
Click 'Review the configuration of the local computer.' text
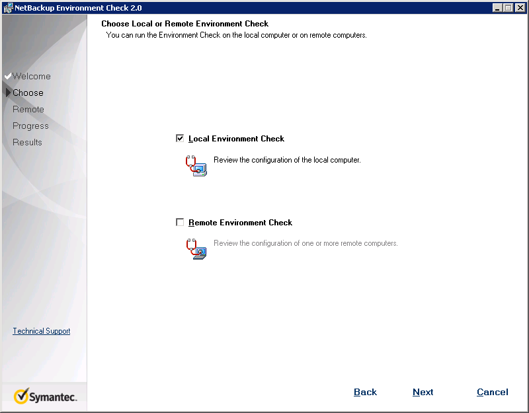287,160
